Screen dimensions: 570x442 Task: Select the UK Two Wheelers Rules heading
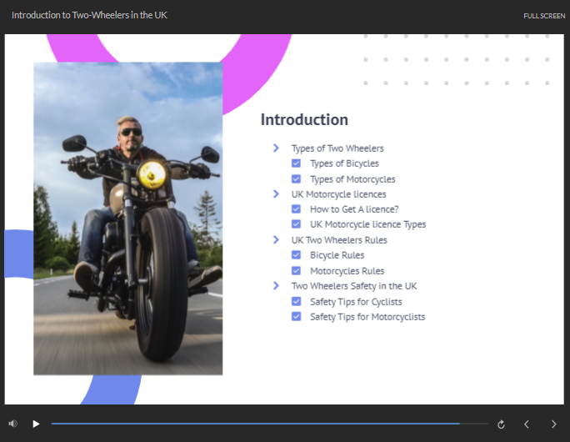pyautogui.click(x=339, y=240)
